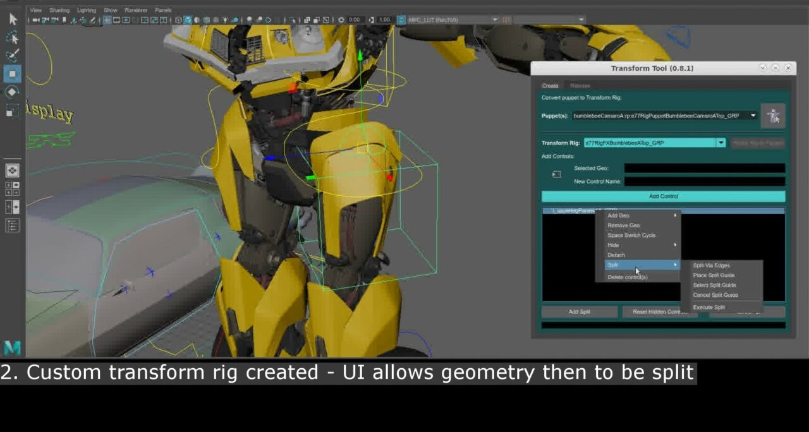This screenshot has height=432, width=809.
Task: Toggle the resolution gate icon
Action: pyautogui.click(x=126, y=20)
